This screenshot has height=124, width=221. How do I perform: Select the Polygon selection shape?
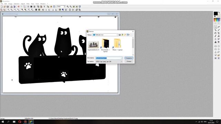tap(215, 55)
